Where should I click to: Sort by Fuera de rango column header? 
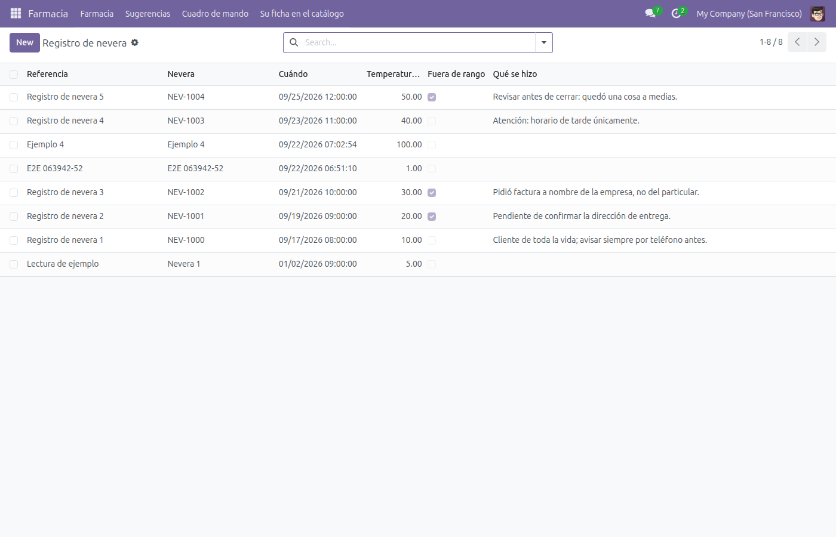point(456,74)
